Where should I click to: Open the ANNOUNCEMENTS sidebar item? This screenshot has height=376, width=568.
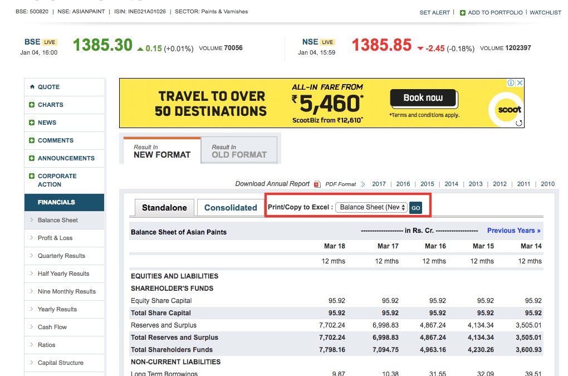[64, 158]
